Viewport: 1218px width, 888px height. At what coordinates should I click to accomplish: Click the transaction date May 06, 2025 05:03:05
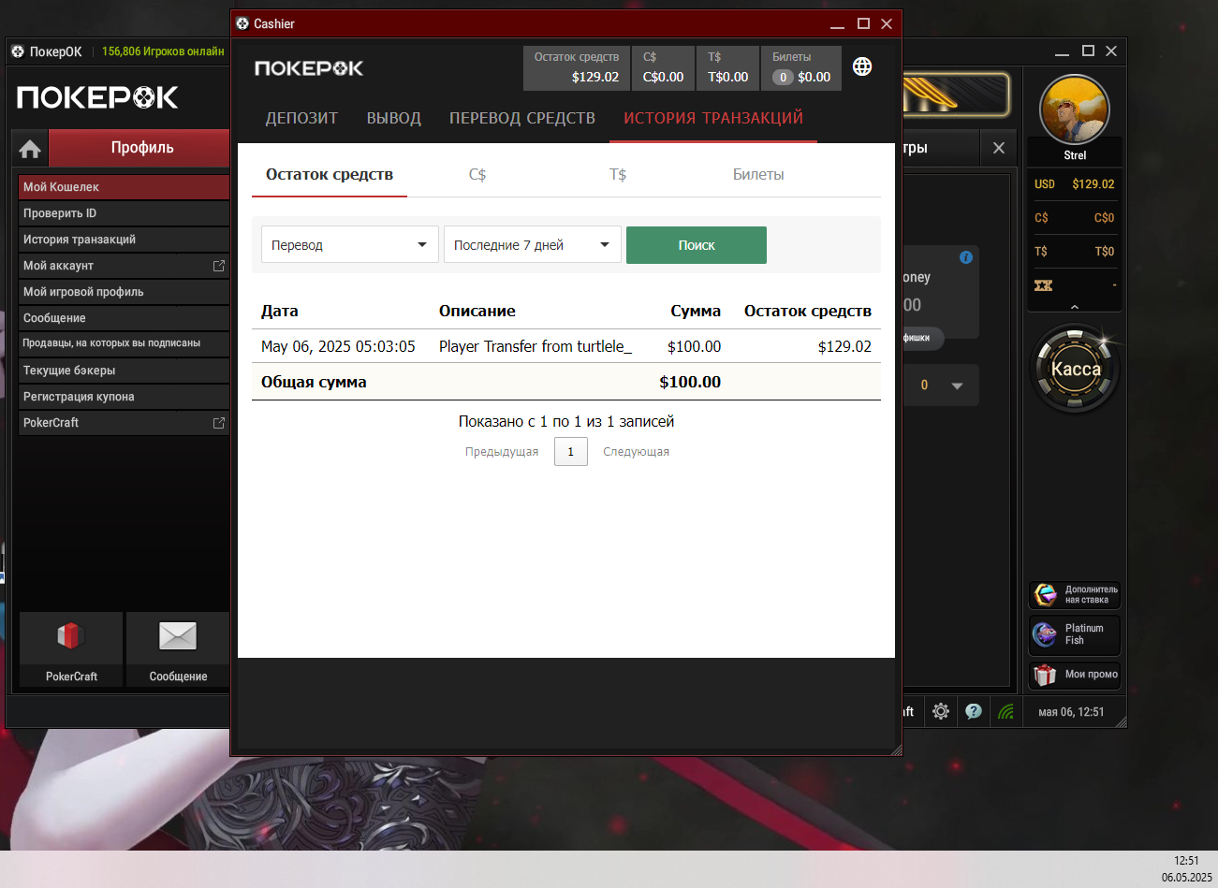pos(338,346)
